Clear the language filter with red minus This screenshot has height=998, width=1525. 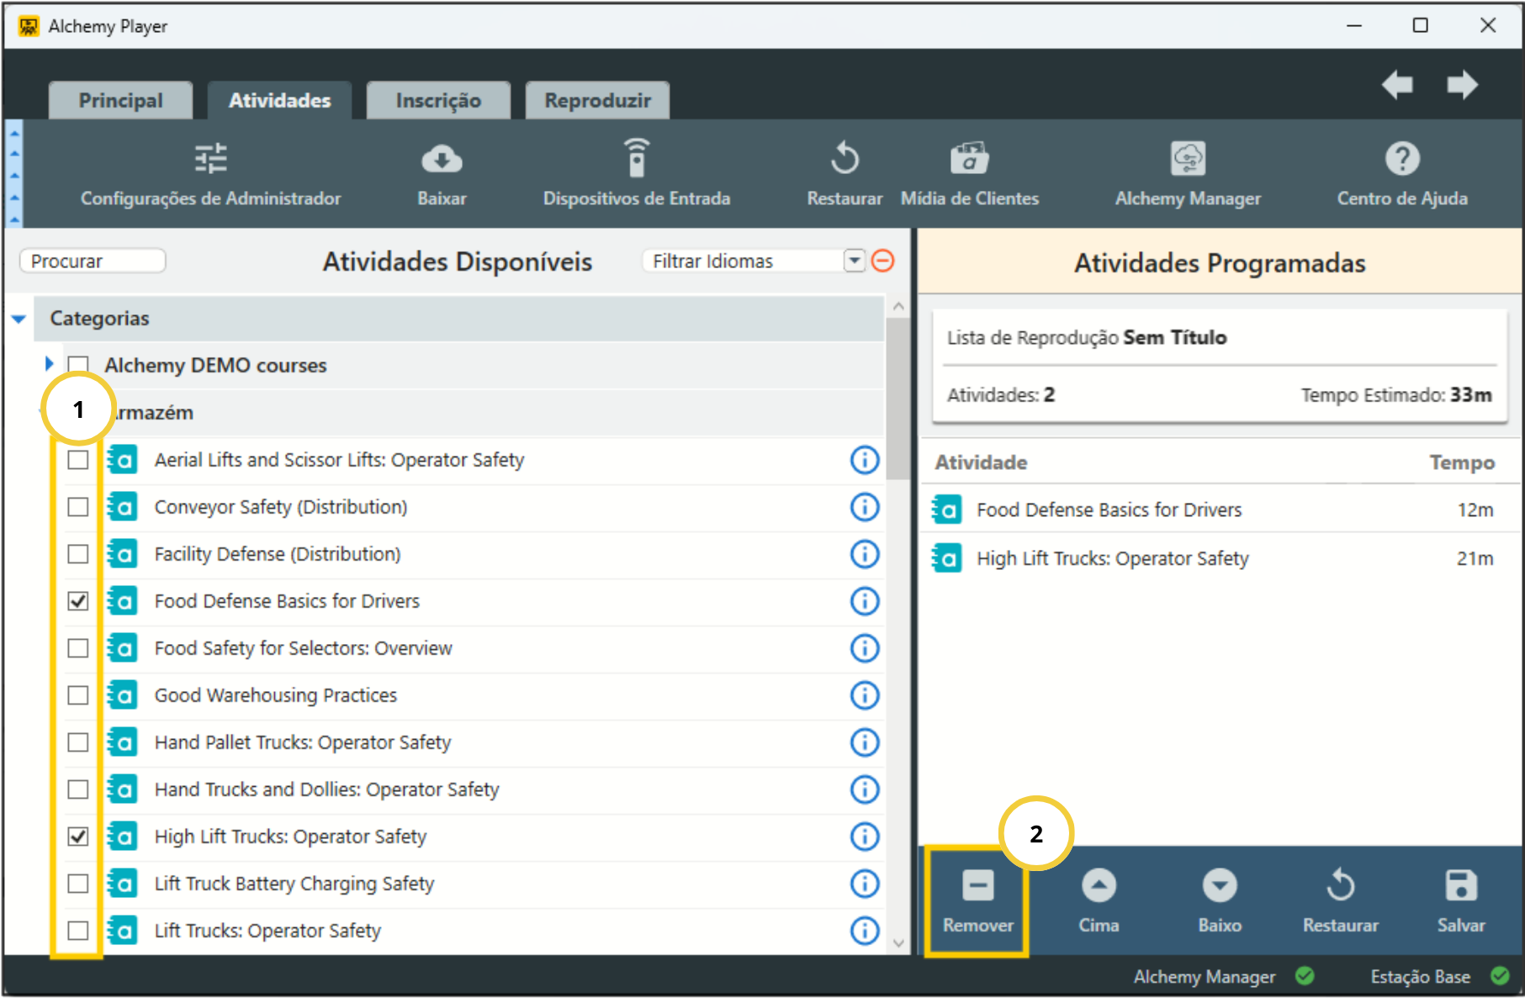(x=882, y=261)
